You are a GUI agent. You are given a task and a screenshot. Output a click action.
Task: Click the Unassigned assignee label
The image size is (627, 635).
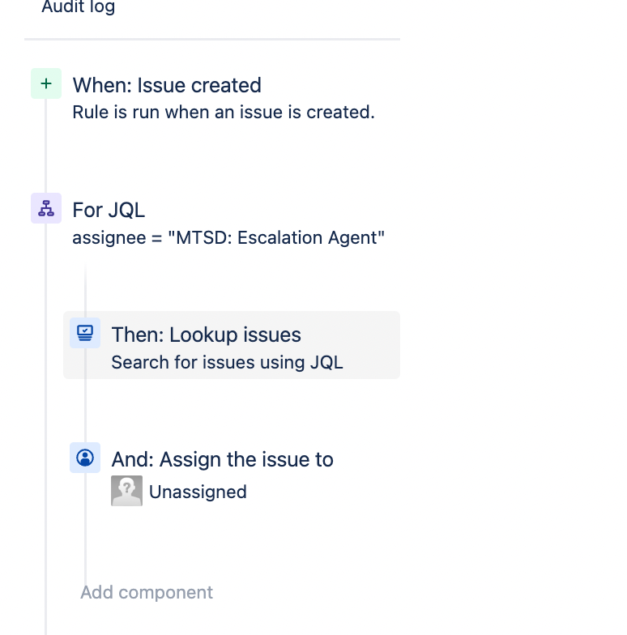(198, 492)
